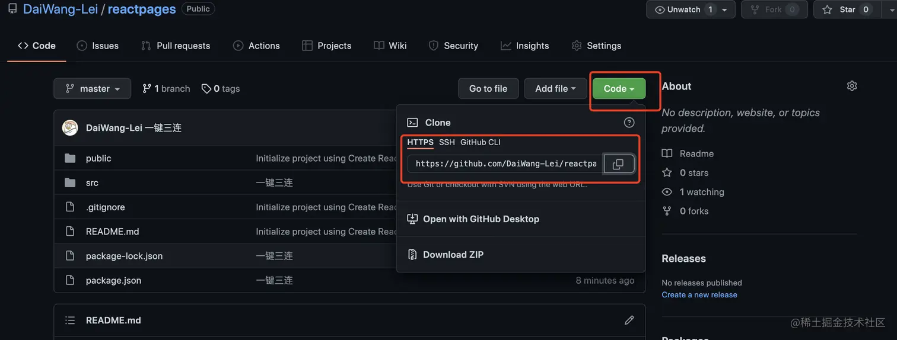Open the master branch dropdown
The image size is (897, 340).
(x=93, y=88)
